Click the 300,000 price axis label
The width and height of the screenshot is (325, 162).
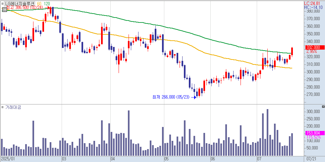[x=312, y=72]
